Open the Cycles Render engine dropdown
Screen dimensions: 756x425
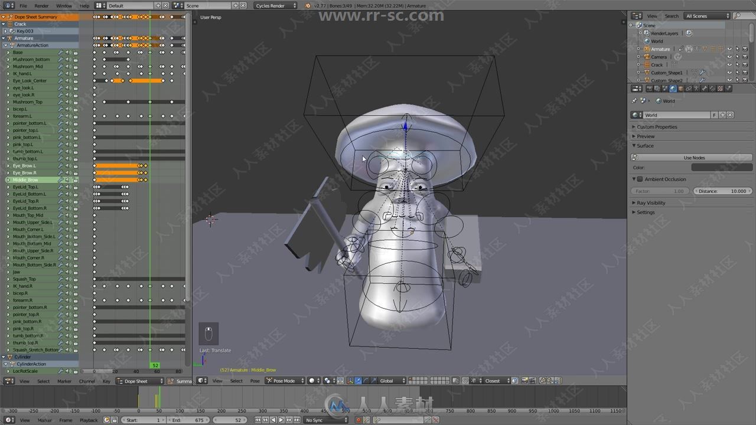coord(276,5)
